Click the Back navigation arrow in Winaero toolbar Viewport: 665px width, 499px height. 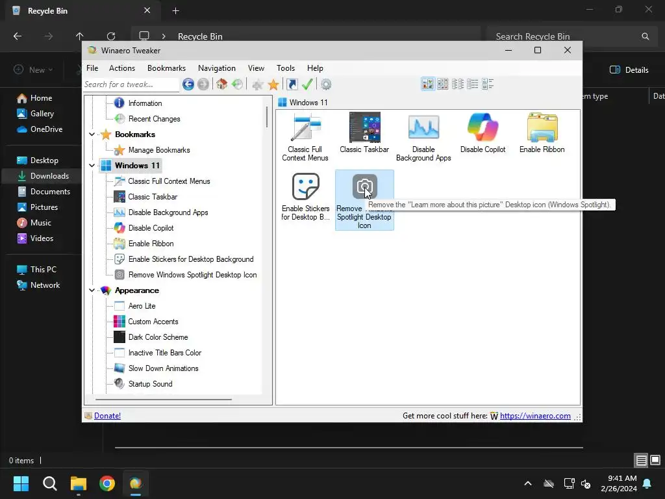pos(188,84)
